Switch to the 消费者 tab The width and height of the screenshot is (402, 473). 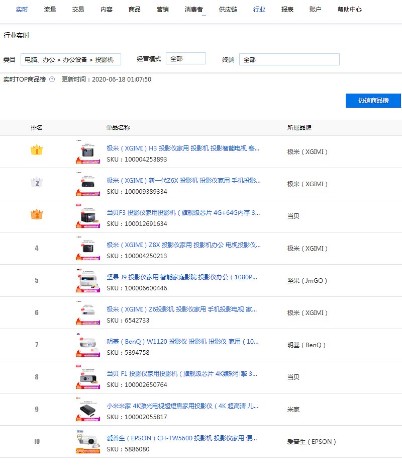pyautogui.click(x=194, y=10)
